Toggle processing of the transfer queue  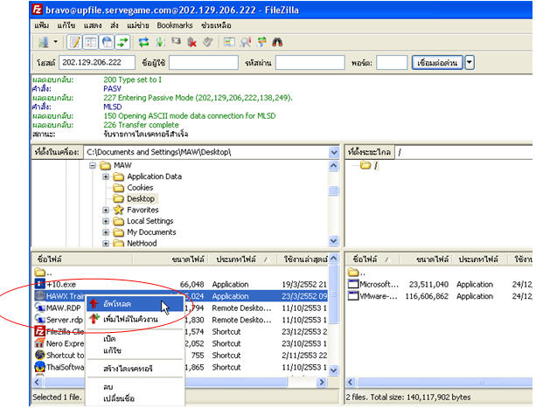[x=160, y=42]
